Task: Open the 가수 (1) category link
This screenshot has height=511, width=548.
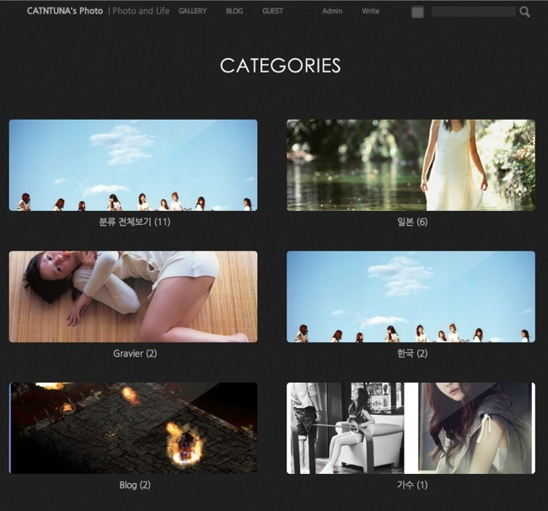Action: pos(412,485)
